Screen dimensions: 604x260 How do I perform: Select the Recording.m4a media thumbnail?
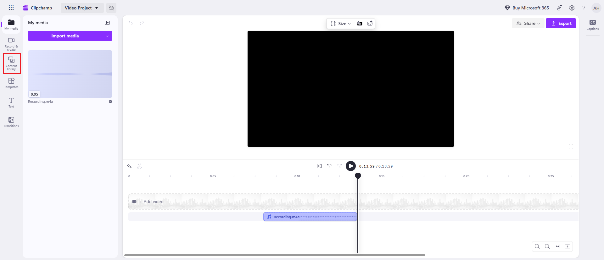pyautogui.click(x=70, y=74)
